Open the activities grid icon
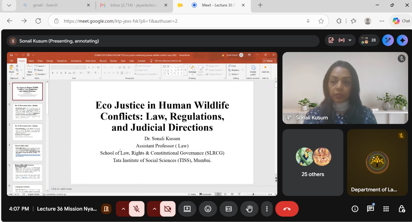 tap(386, 209)
